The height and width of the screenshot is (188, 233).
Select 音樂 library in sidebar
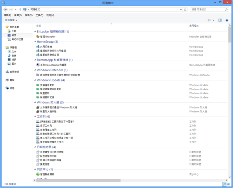(x=12, y=55)
